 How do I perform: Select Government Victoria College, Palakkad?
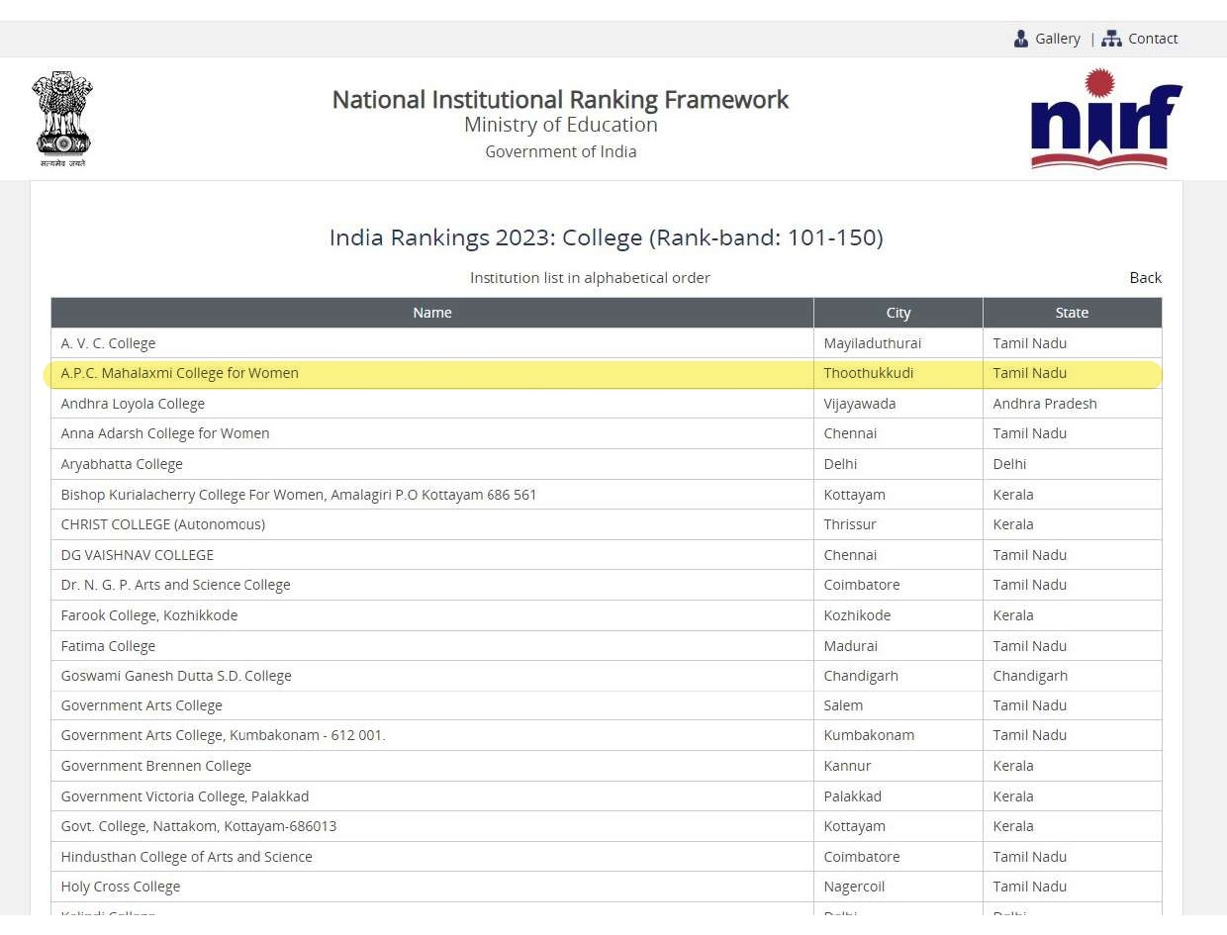click(185, 796)
